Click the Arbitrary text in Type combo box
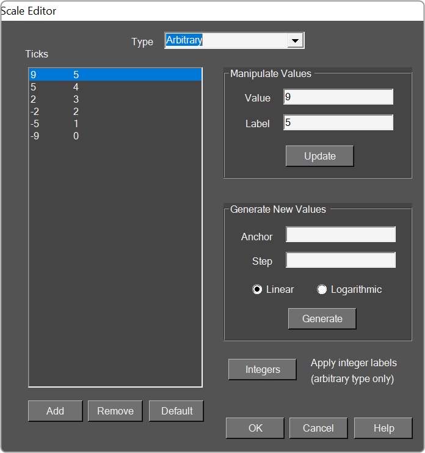Screen dimensions: 425x453 coord(184,40)
